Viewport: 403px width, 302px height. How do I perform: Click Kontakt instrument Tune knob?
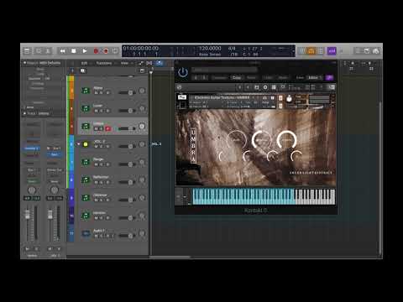pos(289,99)
